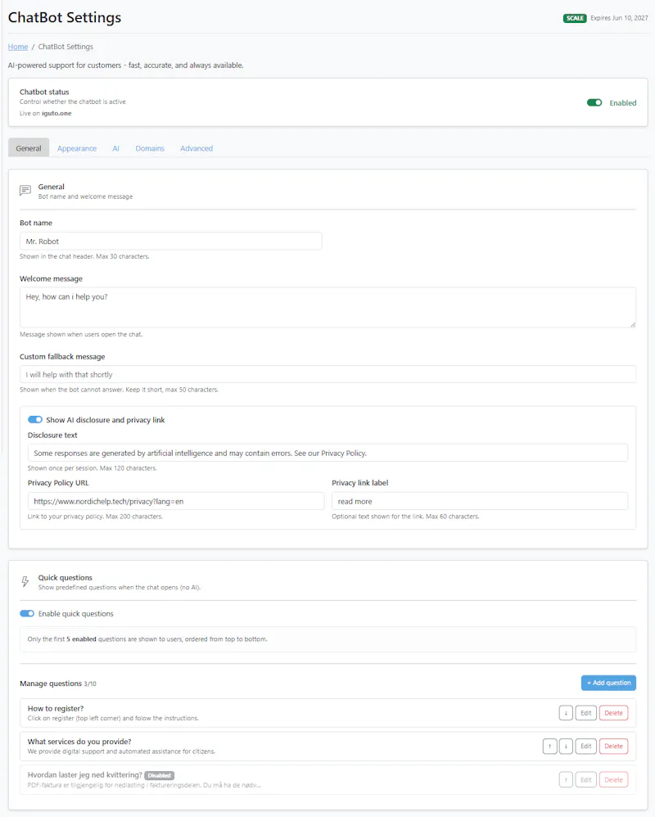Screen dimensions: 655x817
Task: Toggle the Chatbot status Enabled switch
Action: pyautogui.click(x=594, y=102)
